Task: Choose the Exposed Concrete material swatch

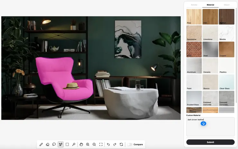Action: pos(226,98)
